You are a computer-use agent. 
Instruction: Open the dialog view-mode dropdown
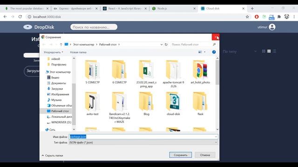205,52
